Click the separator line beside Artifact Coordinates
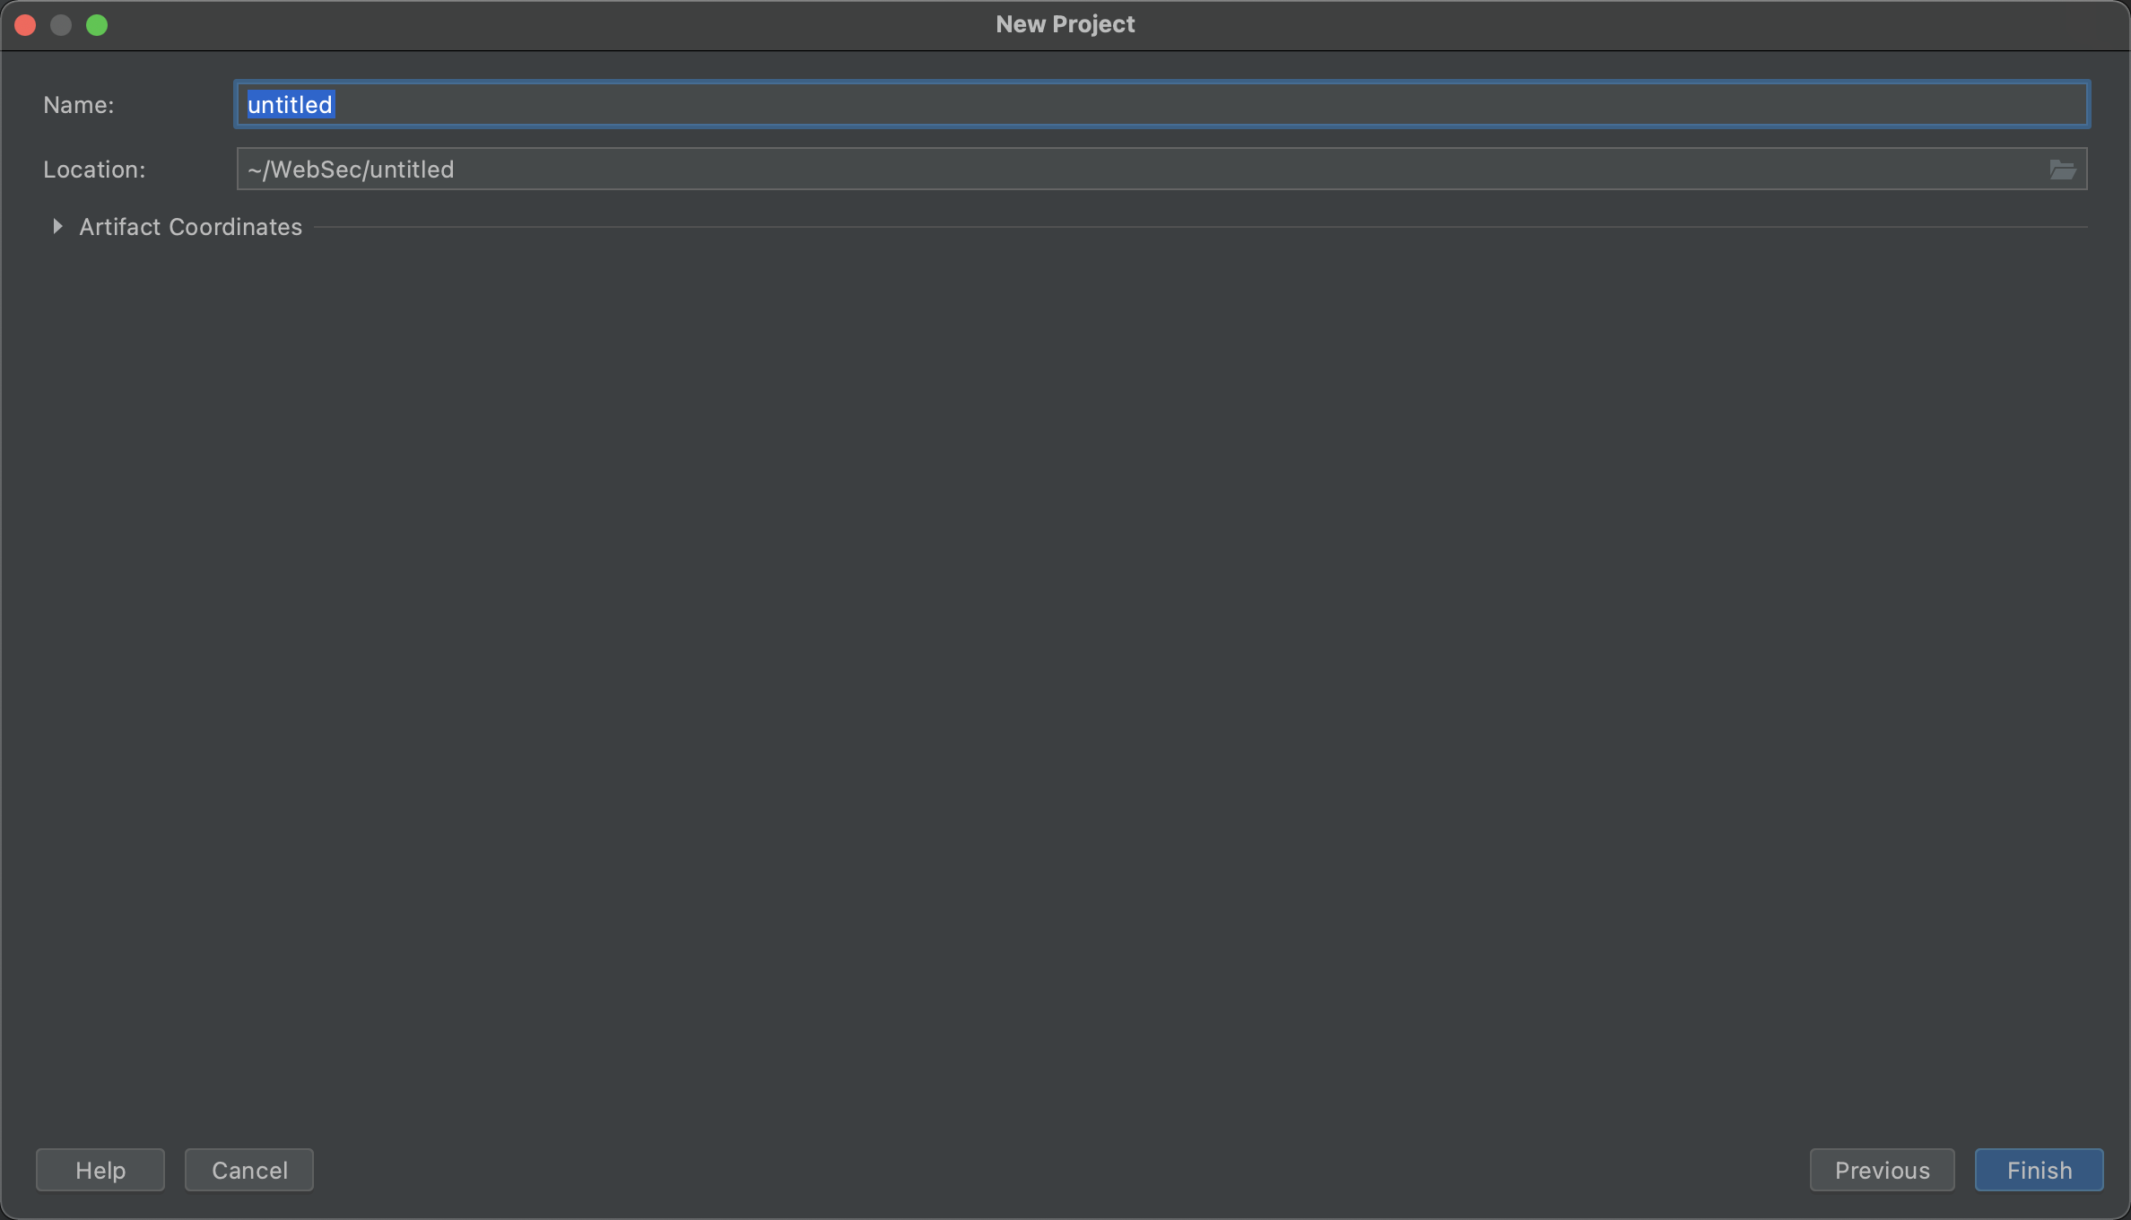The height and width of the screenshot is (1220, 2131). coord(1202,227)
